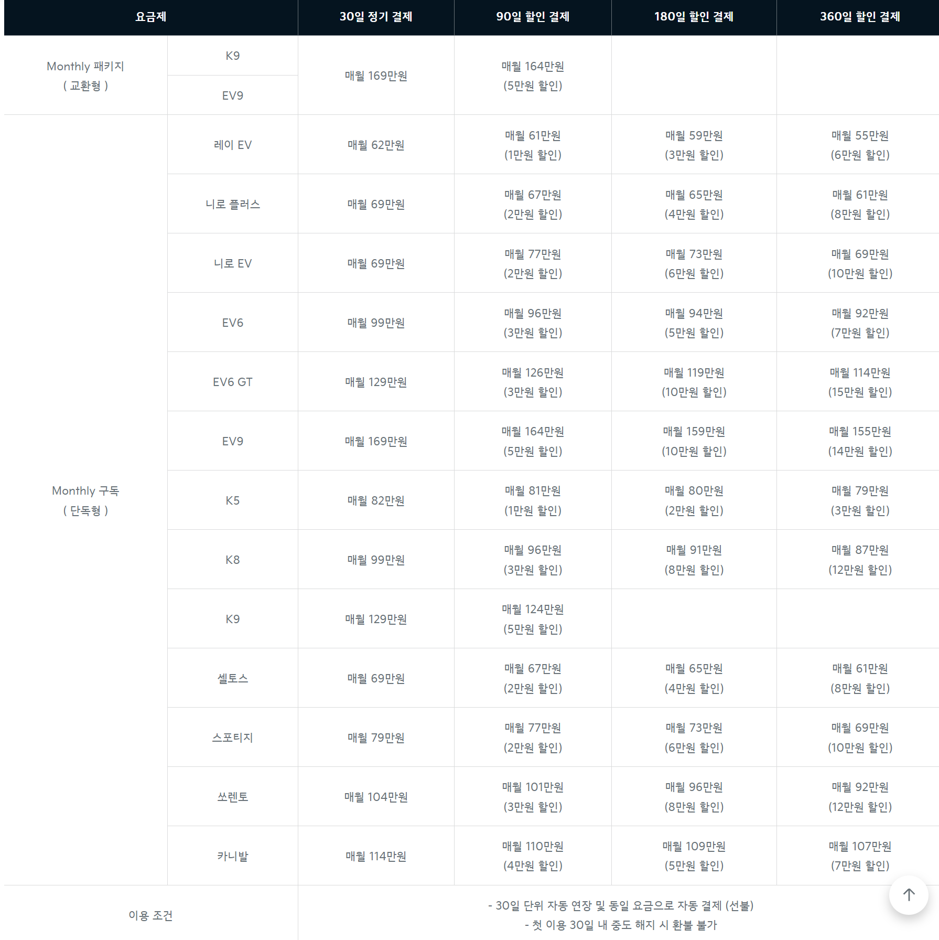Click the 매월 155만원 EV9 360-day price

click(x=860, y=431)
